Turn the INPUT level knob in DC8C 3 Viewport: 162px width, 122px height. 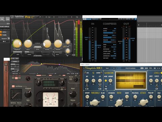point(151,81)
